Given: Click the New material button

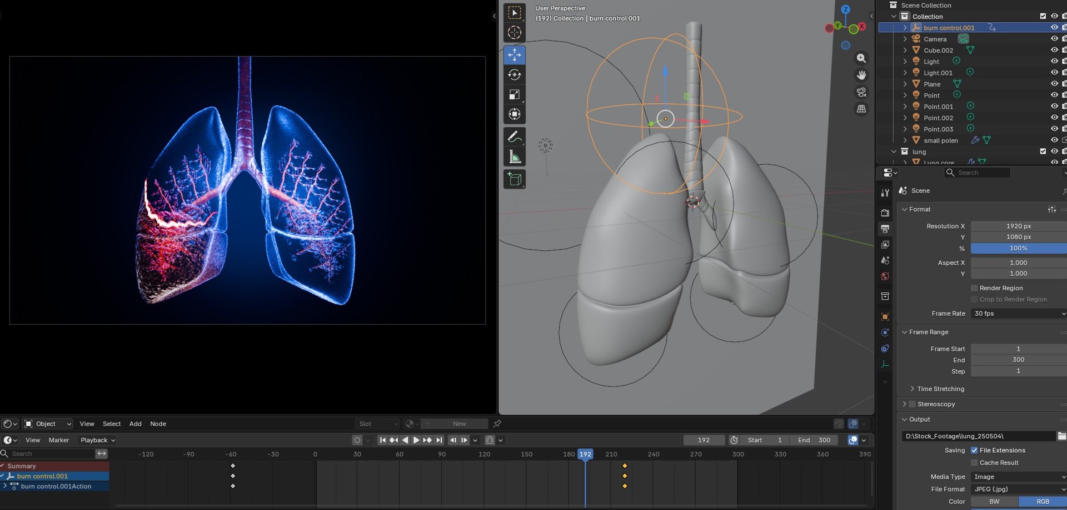Looking at the screenshot, I should [460, 423].
